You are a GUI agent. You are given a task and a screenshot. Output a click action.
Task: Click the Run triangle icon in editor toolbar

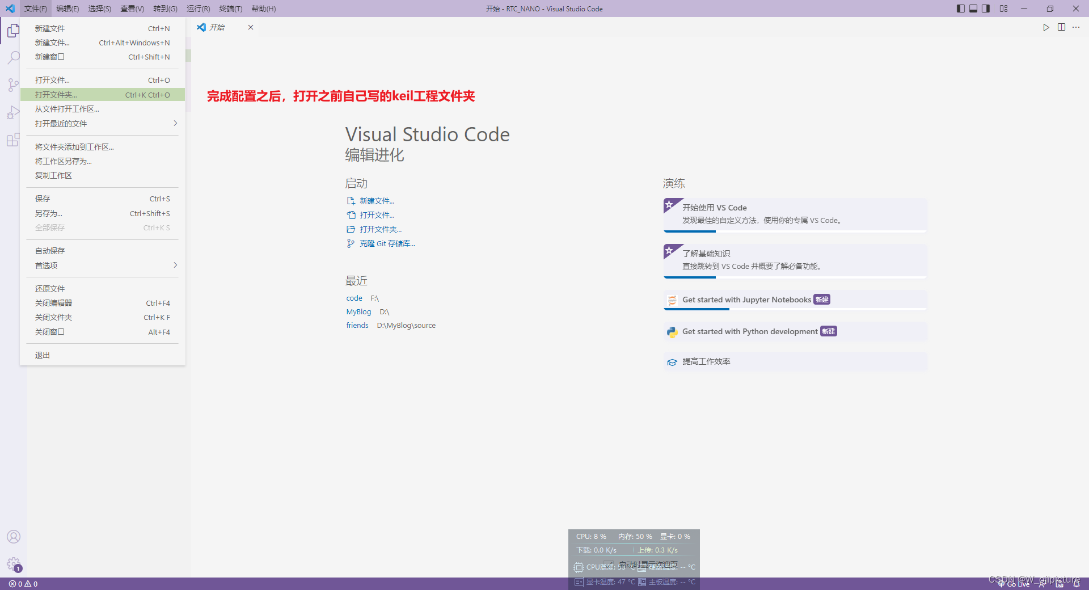(x=1046, y=27)
